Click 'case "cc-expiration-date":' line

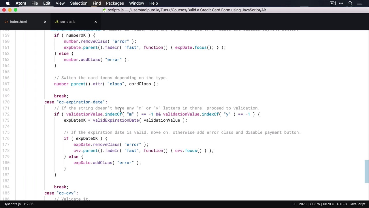click(76, 102)
